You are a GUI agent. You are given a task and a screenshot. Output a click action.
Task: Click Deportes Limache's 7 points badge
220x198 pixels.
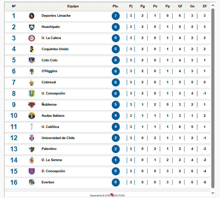coord(116,16)
